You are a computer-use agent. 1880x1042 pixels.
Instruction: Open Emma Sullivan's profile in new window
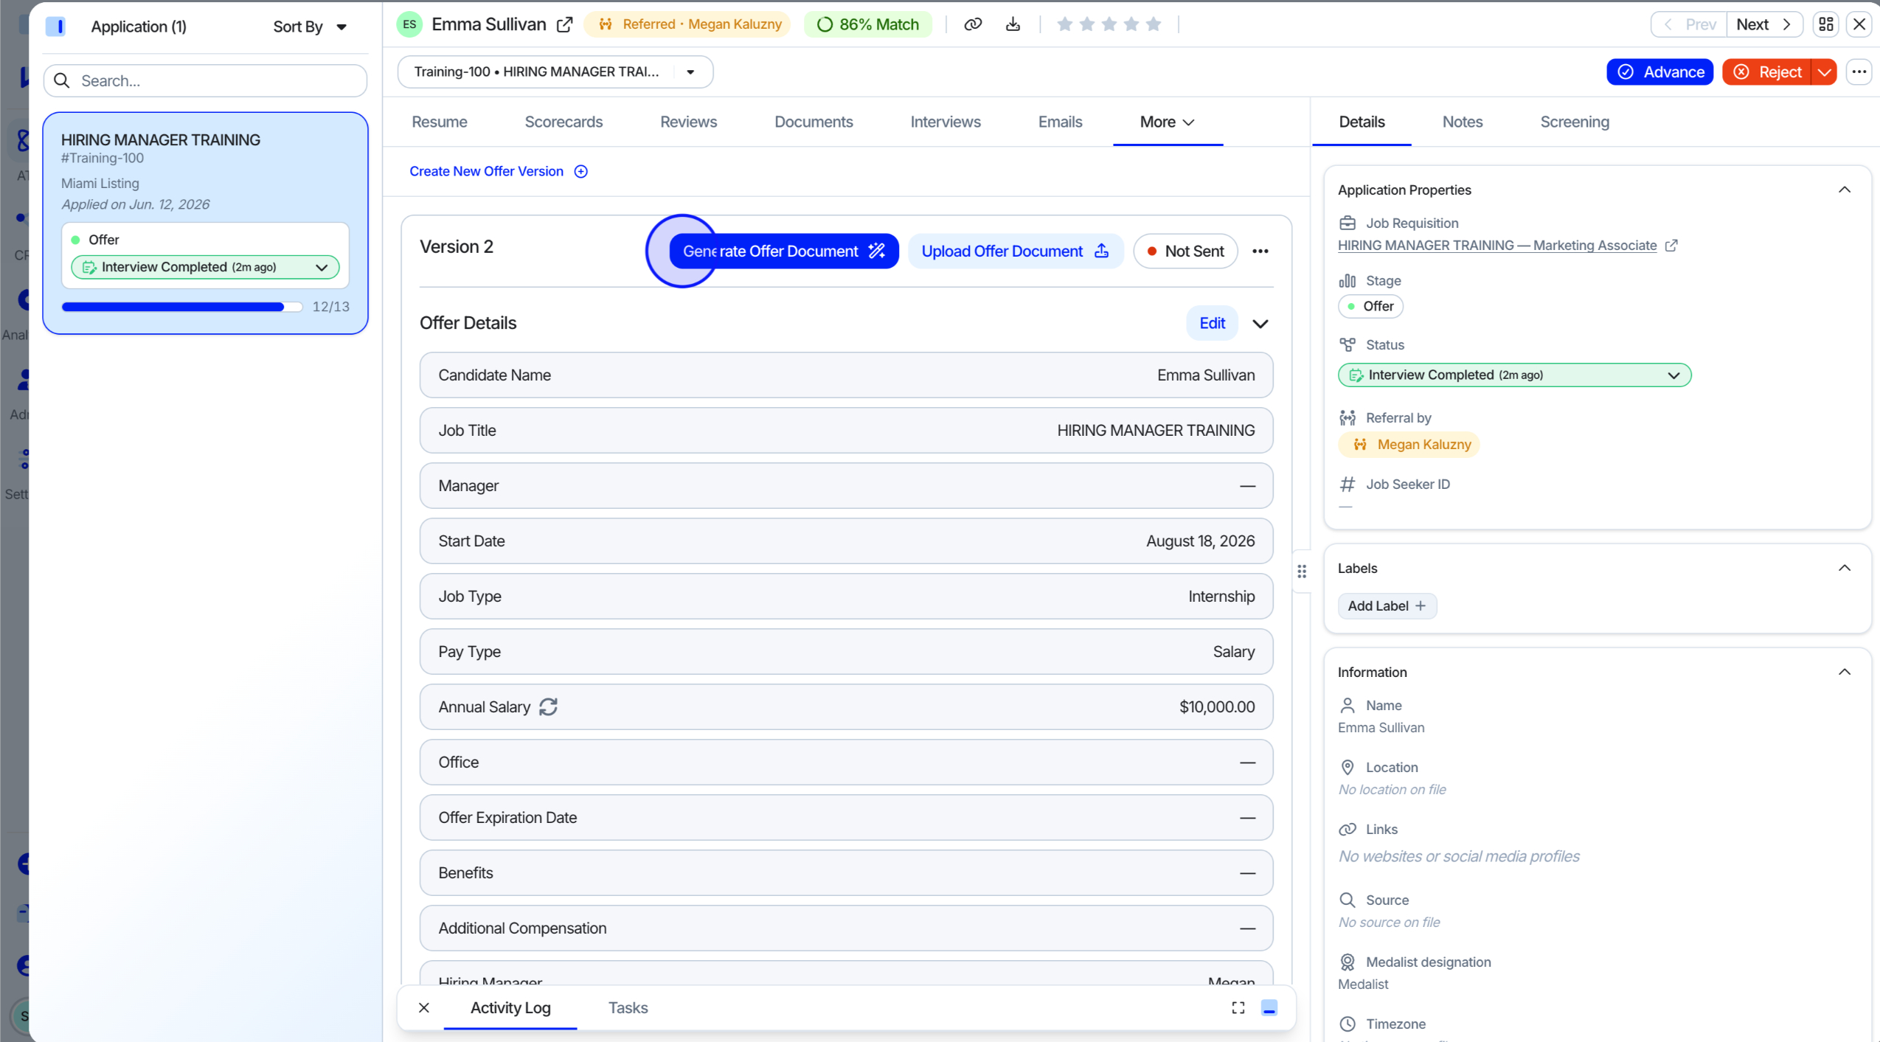[564, 24]
